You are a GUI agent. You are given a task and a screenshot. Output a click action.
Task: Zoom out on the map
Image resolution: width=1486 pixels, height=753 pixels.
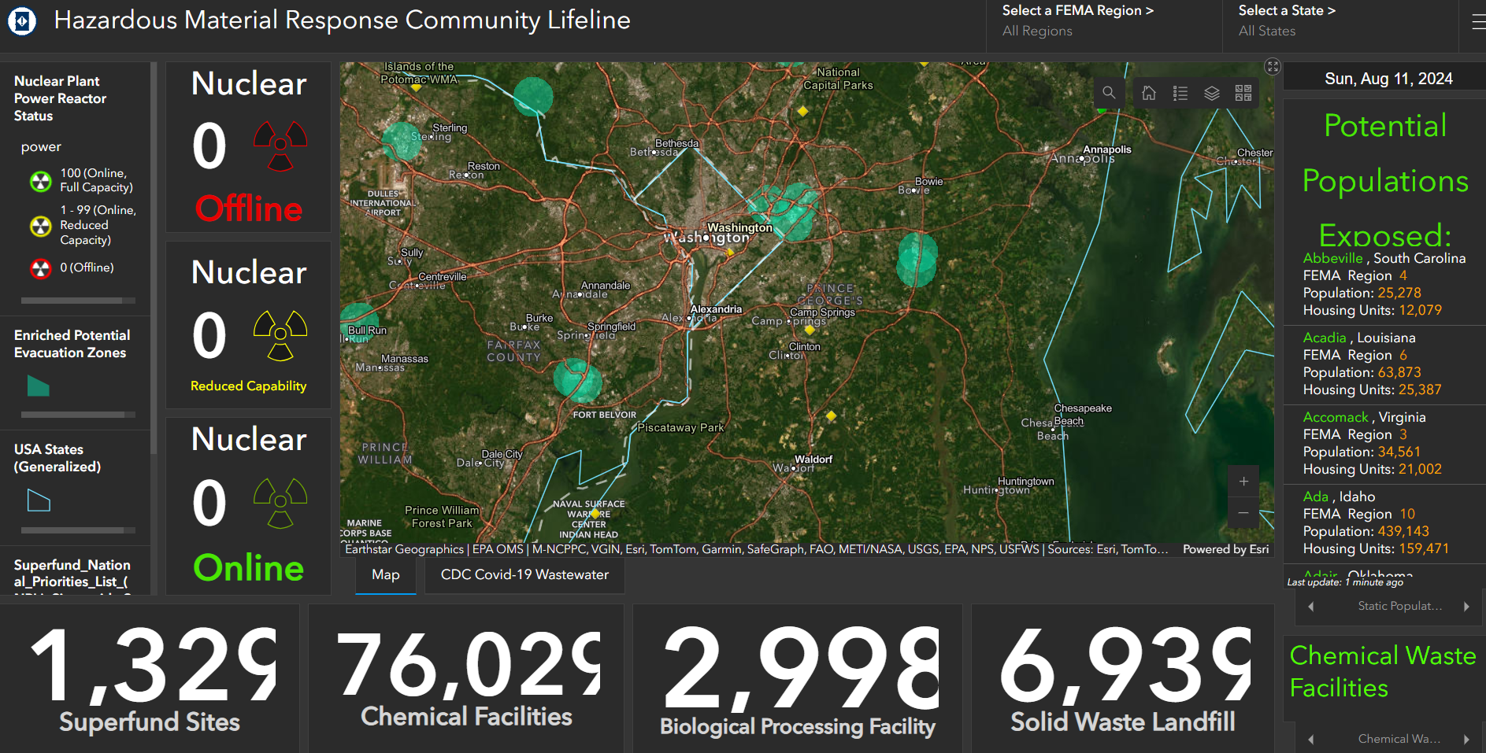1243,513
